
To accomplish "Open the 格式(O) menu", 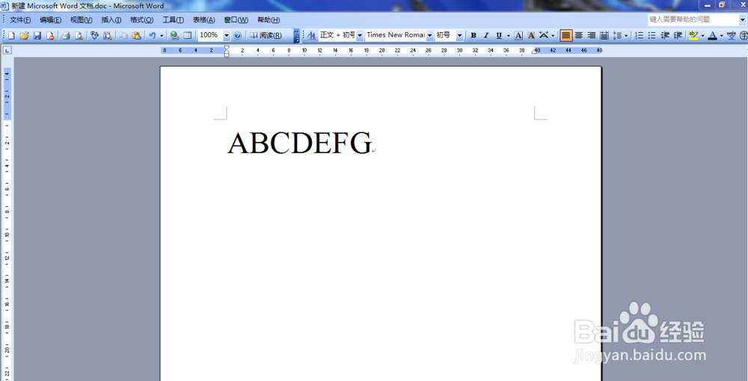I will tap(141, 20).
